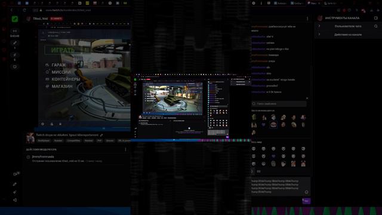Pick the last emote in the bottom grid
Screen dimensions: 382x215
point(303,164)
